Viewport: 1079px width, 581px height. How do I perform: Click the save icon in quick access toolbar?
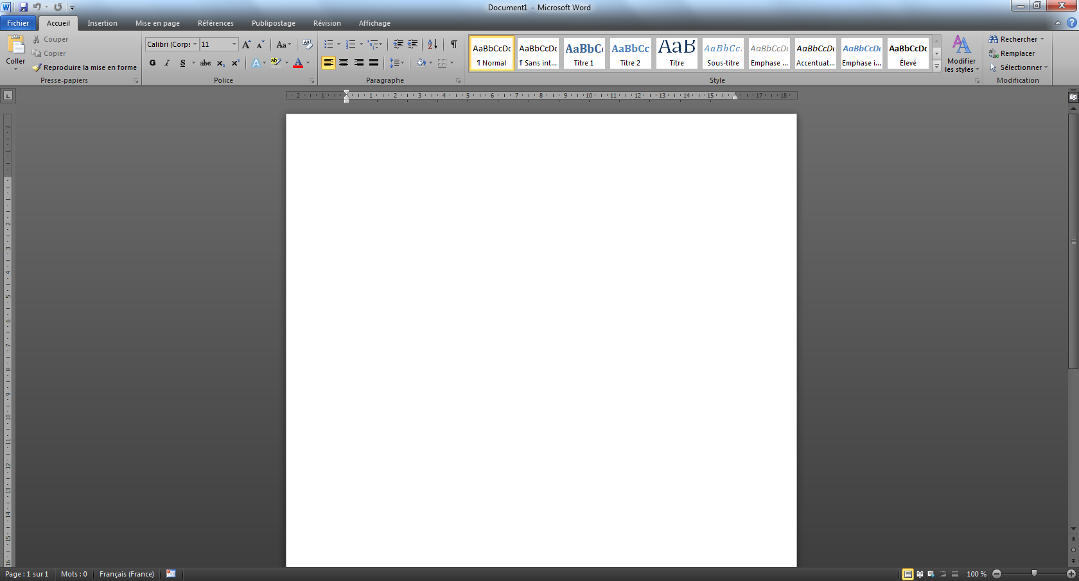23,7
